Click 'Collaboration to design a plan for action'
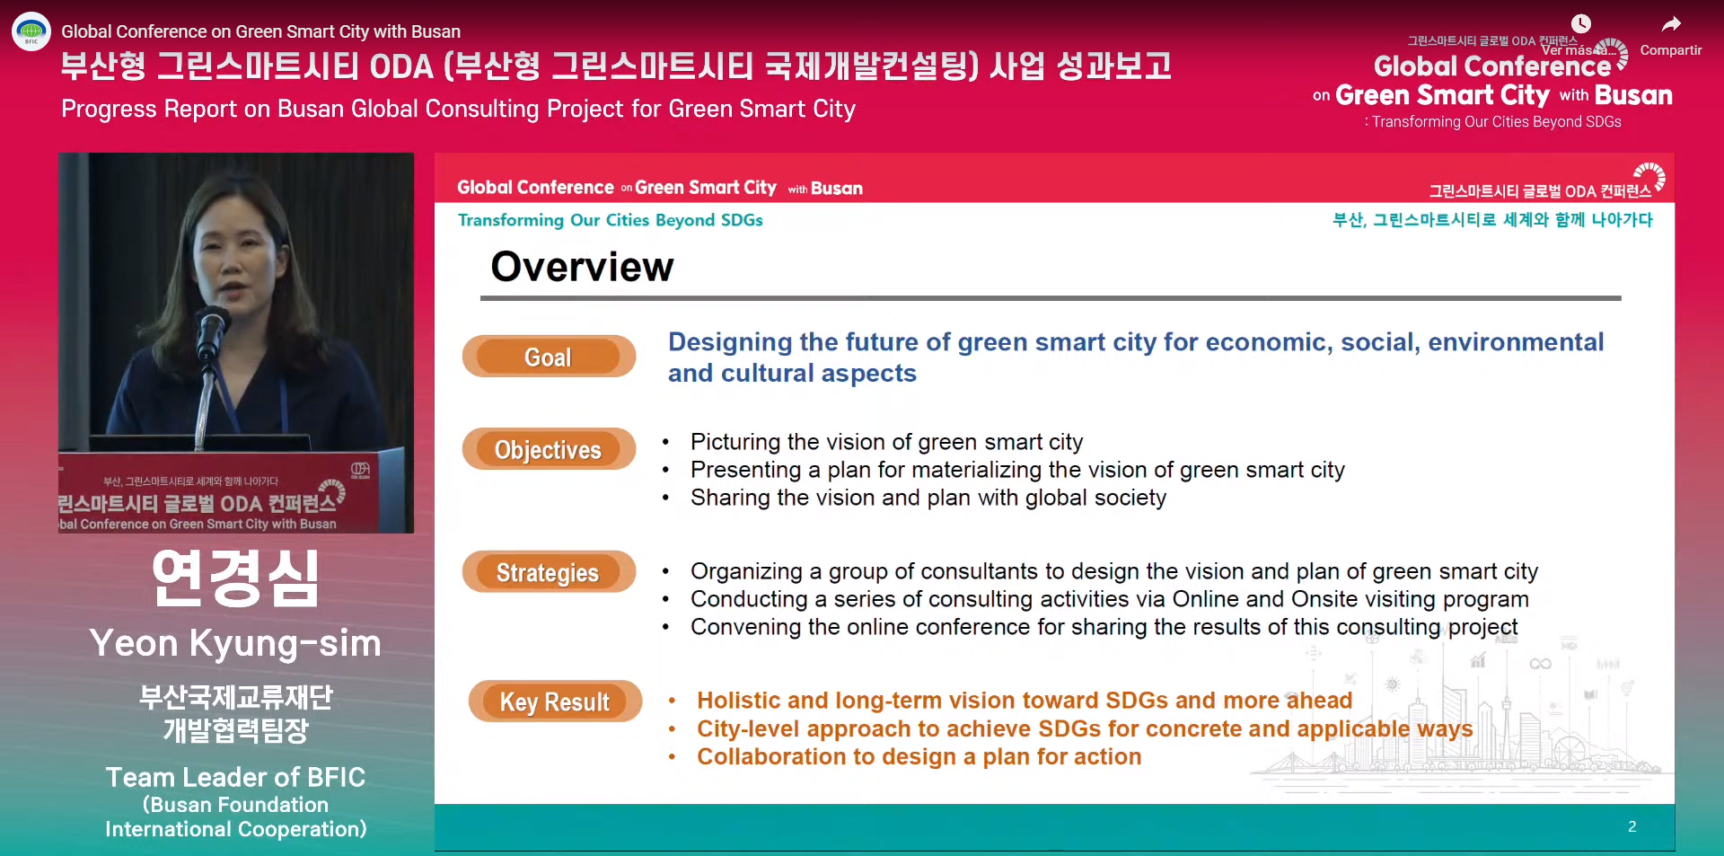 tap(919, 757)
